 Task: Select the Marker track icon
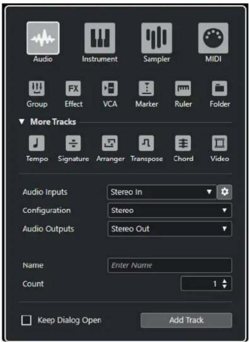146,88
